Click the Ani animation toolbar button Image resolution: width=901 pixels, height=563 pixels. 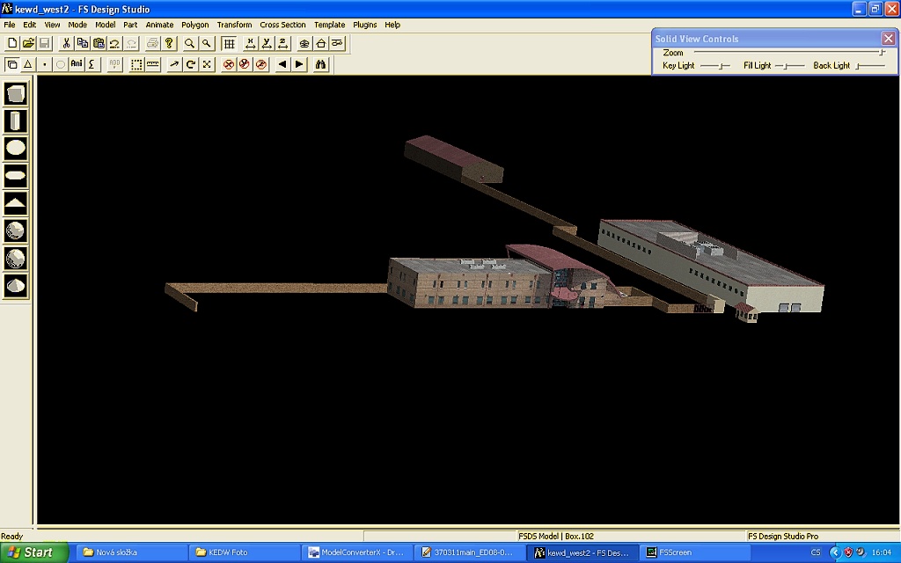[77, 64]
